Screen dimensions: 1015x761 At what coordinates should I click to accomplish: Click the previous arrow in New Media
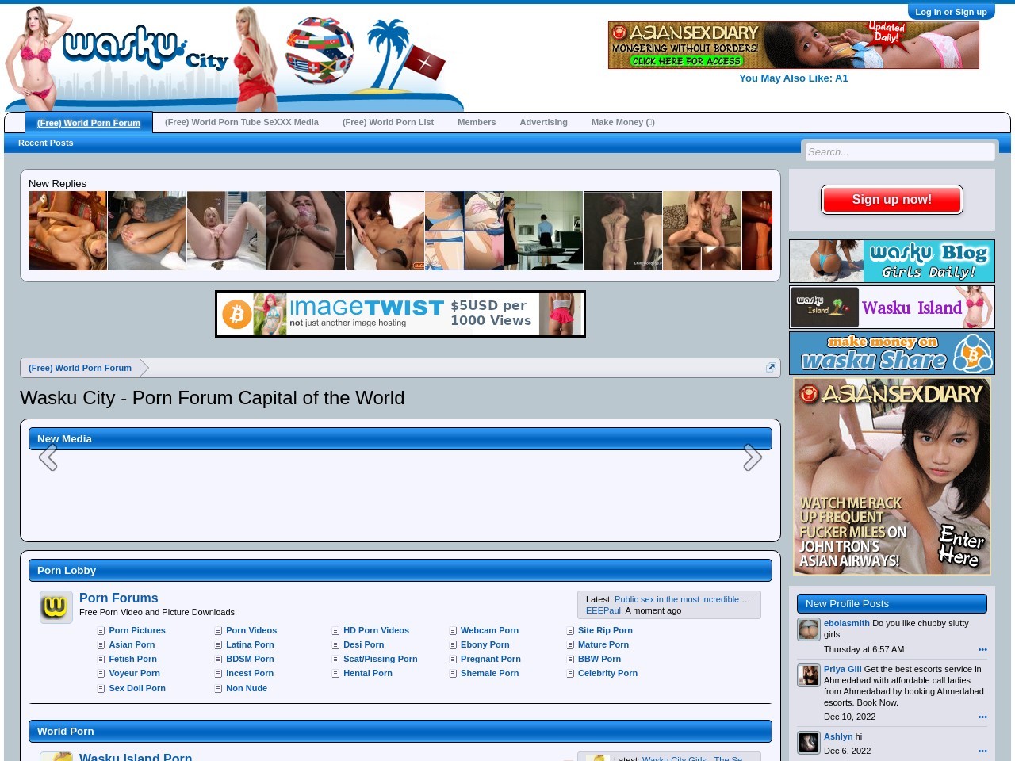tap(48, 457)
